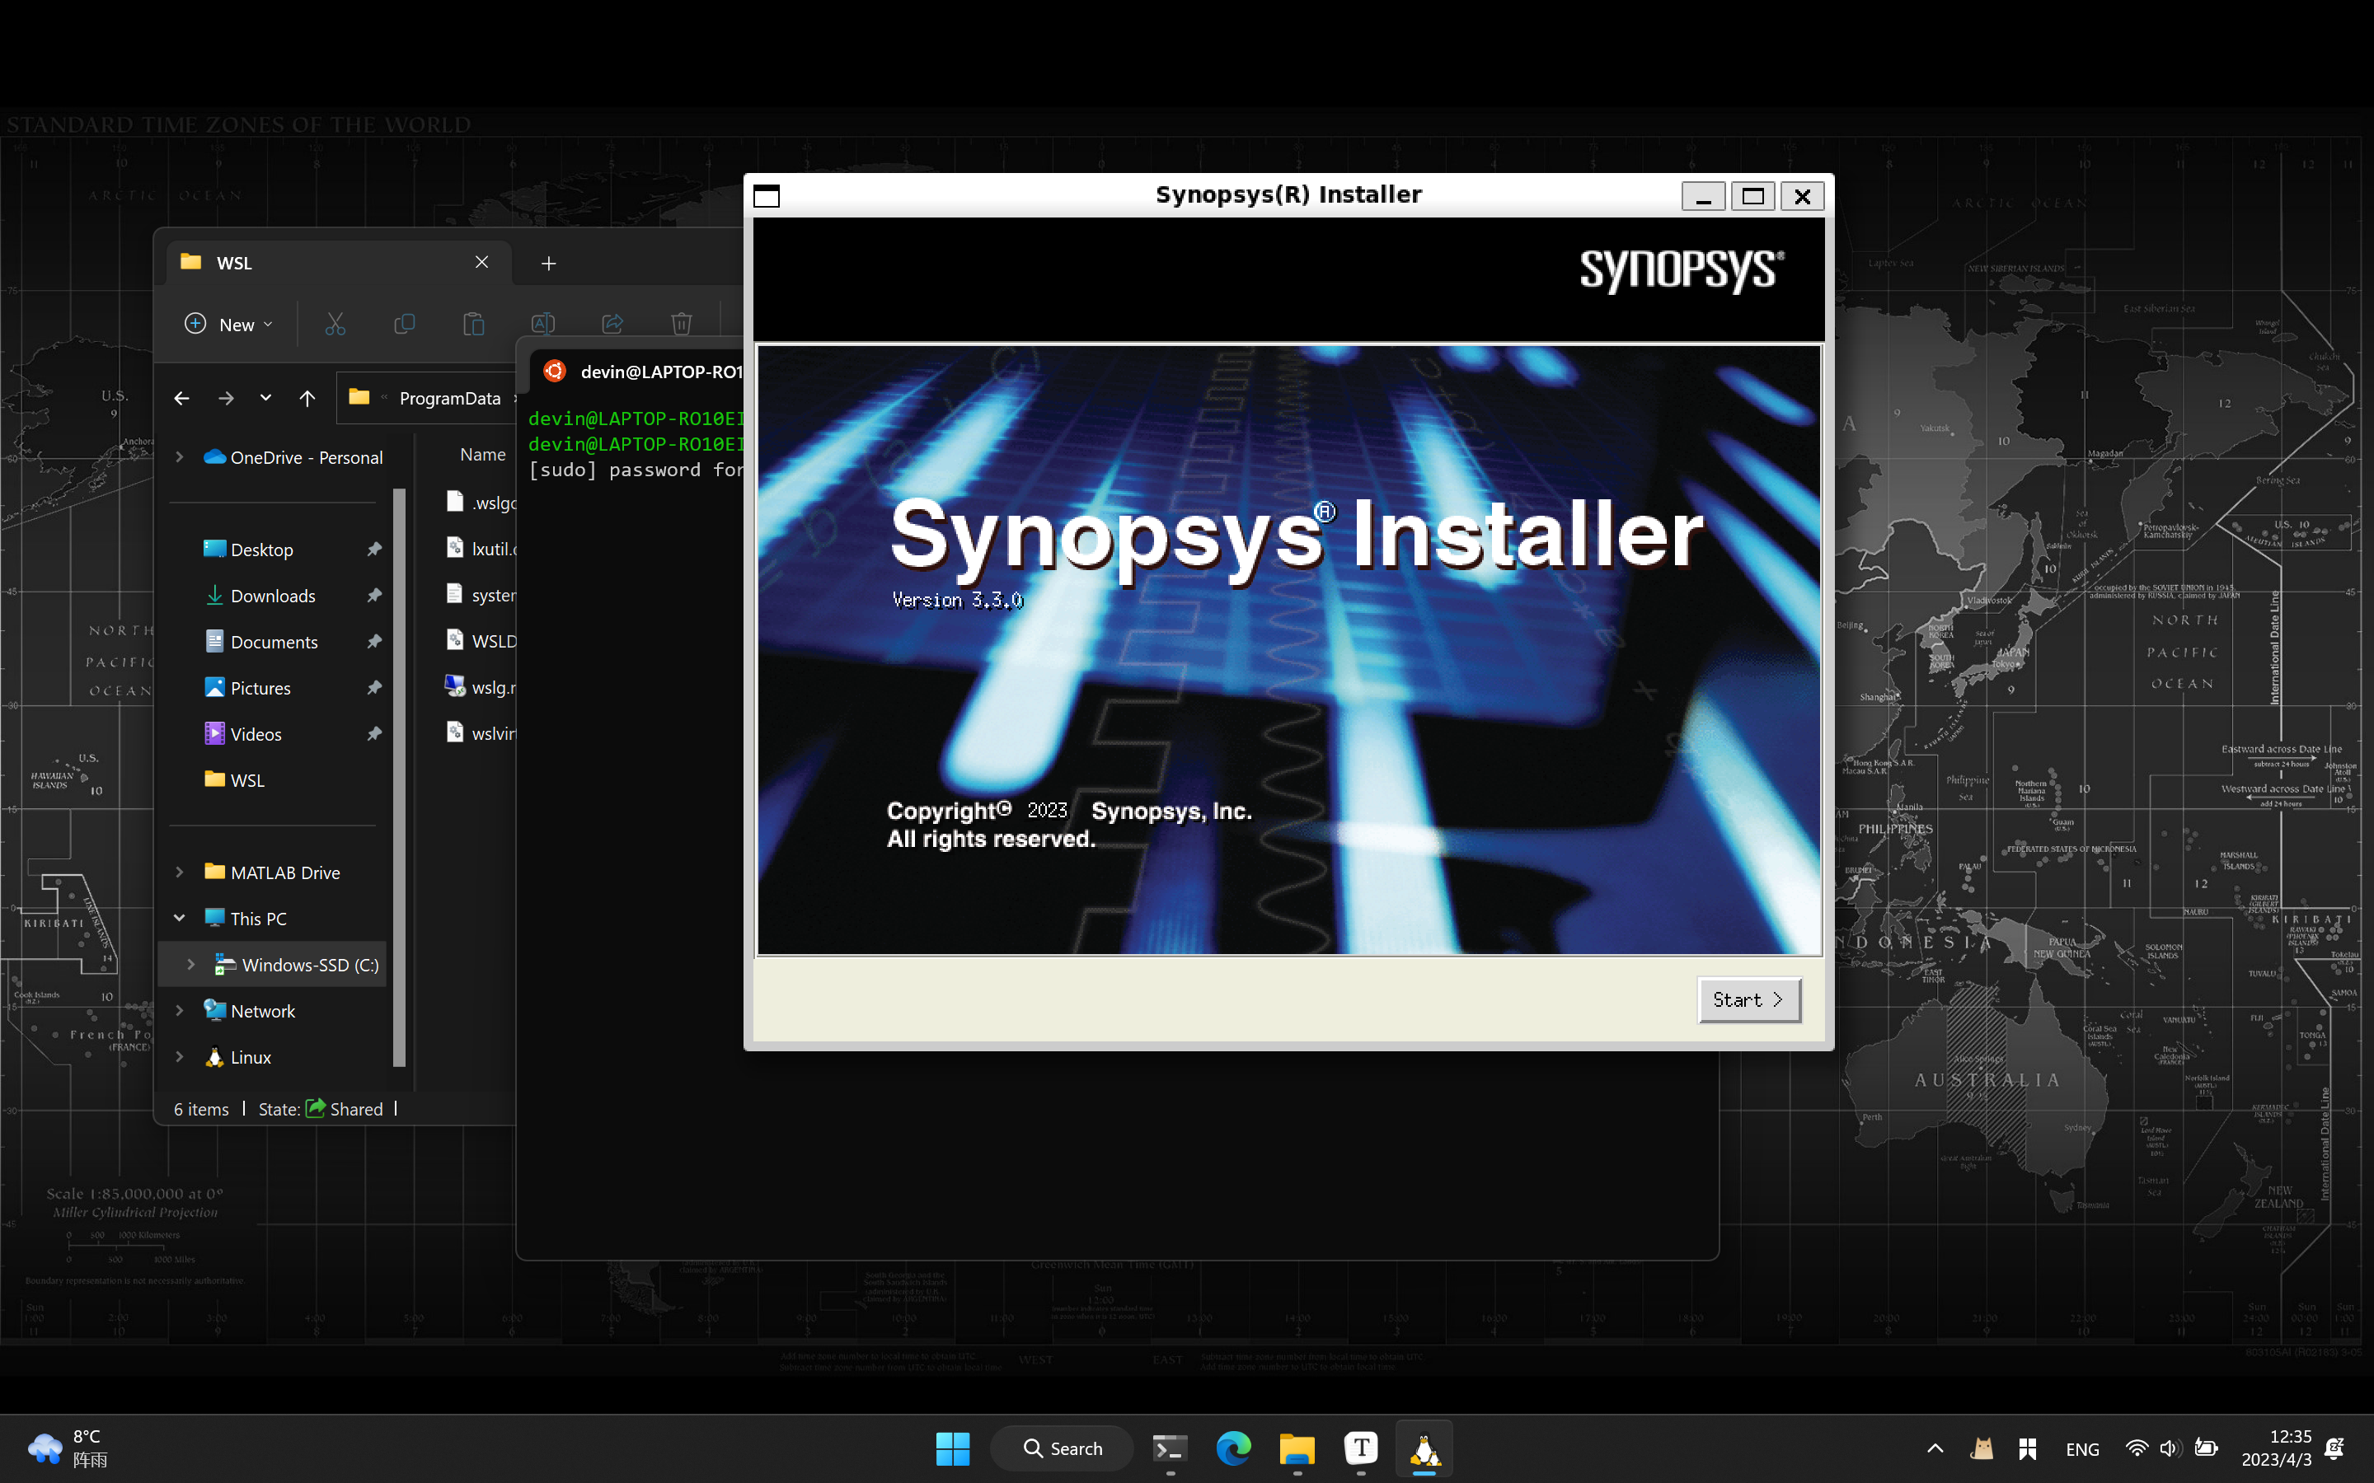Select the lxutil file
This screenshot has width=2374, height=1483.
tap(480, 548)
